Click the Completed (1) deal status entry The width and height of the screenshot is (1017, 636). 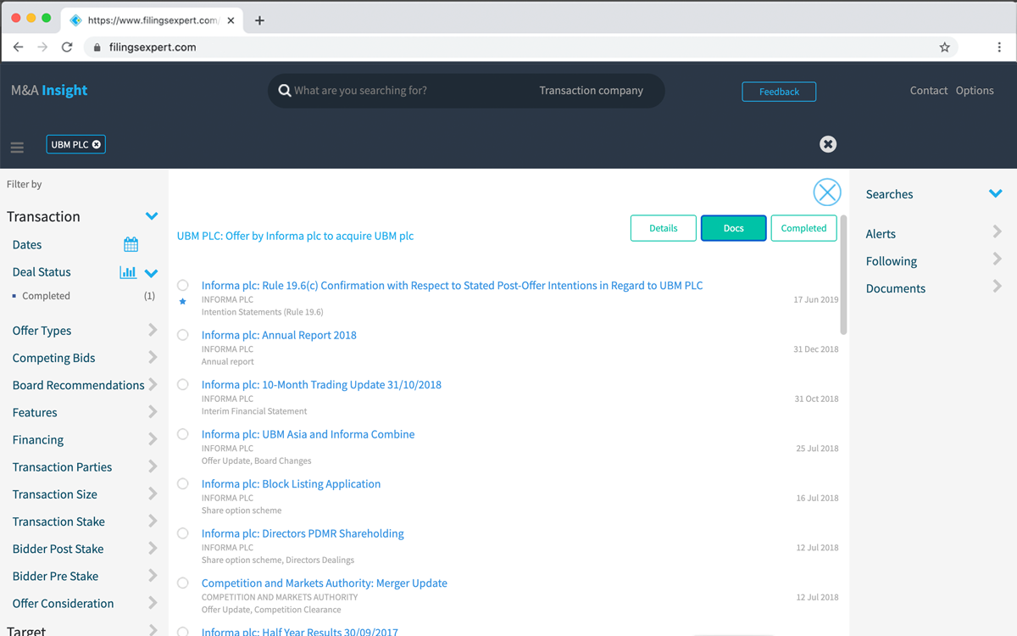tap(83, 296)
